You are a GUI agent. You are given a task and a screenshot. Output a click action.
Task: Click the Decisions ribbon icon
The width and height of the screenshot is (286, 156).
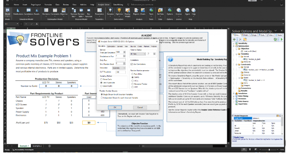click(46, 12)
